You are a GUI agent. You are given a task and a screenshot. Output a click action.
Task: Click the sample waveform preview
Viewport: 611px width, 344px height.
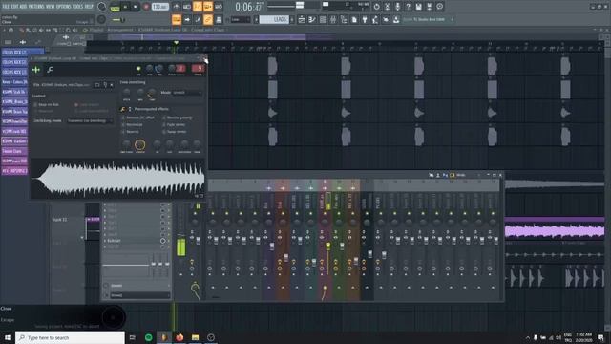pos(118,179)
